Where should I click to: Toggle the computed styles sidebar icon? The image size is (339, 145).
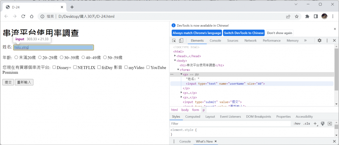pos(330,124)
